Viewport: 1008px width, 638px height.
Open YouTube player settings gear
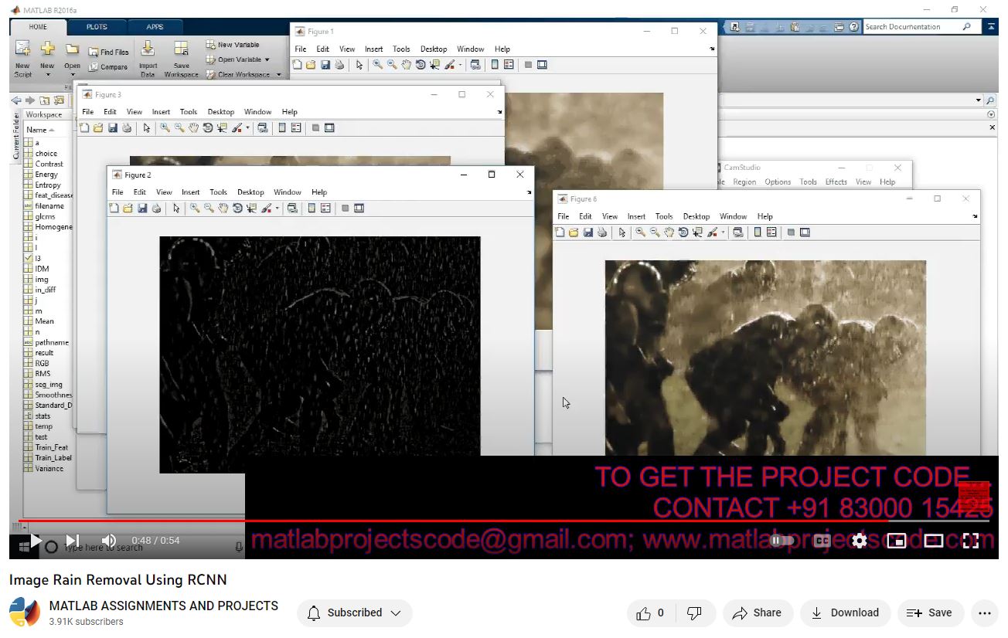click(859, 541)
